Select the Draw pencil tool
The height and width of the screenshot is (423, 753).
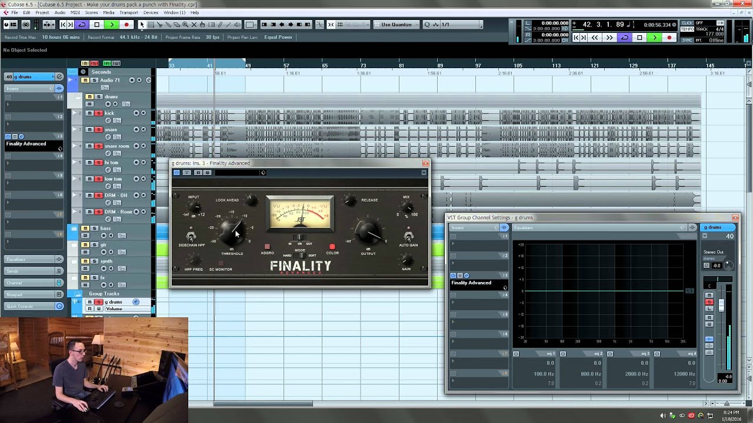pyautogui.click(x=220, y=25)
